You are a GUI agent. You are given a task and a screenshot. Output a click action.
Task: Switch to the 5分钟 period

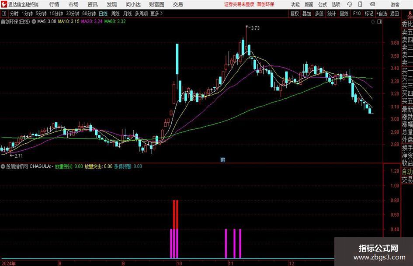pos(41,14)
